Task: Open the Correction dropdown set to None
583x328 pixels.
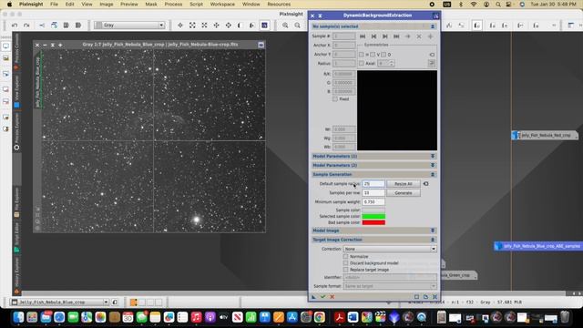Action: point(390,249)
